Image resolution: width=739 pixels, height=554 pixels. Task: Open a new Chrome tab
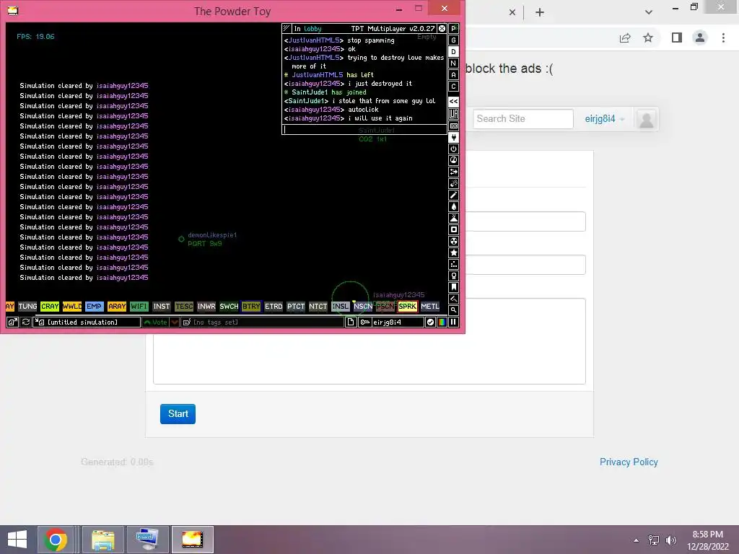pos(540,12)
